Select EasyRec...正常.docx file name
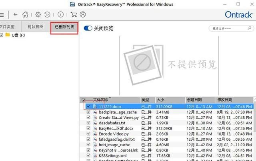 pyautogui.click(x=116, y=128)
